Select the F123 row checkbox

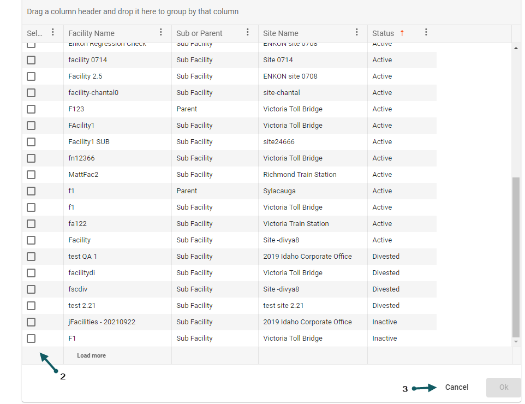tap(31, 109)
